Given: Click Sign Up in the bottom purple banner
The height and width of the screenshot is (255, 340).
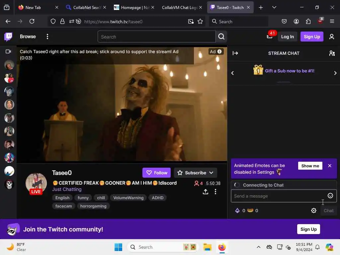Looking at the screenshot, I should [308, 229].
